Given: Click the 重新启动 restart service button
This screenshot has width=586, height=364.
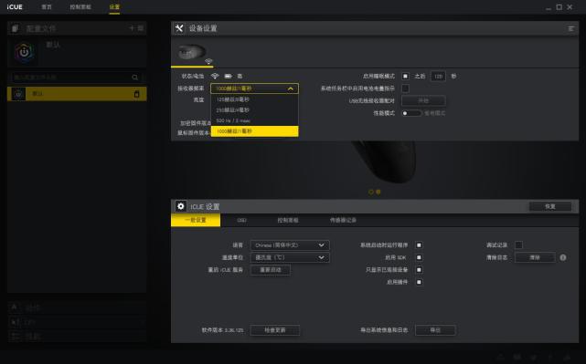Looking at the screenshot, I should pos(271,270).
